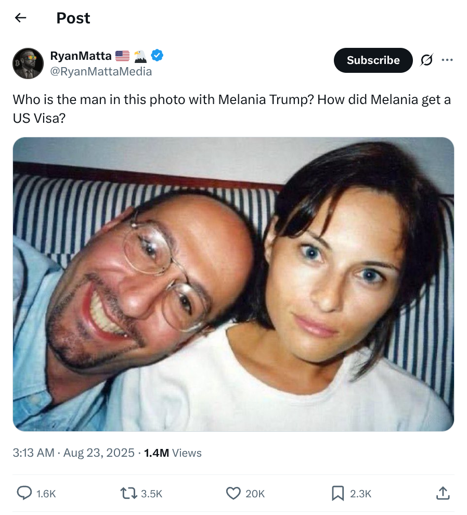
Task: Click the reply speech bubble icon
Action: [x=24, y=493]
